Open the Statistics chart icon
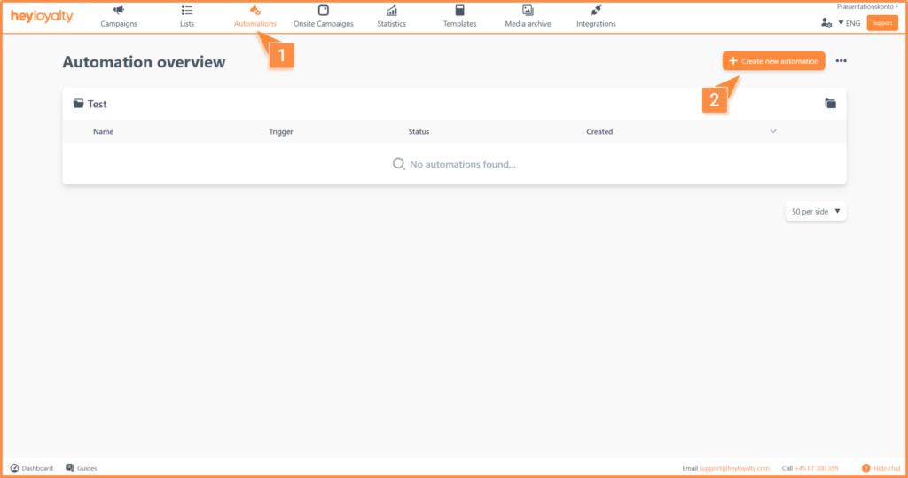The image size is (908, 478). point(391,11)
